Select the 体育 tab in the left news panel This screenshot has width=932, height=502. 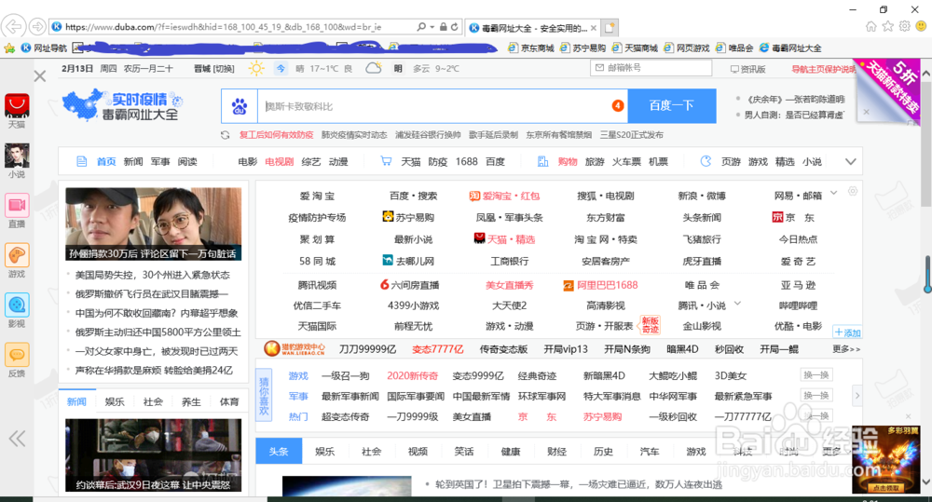229,401
